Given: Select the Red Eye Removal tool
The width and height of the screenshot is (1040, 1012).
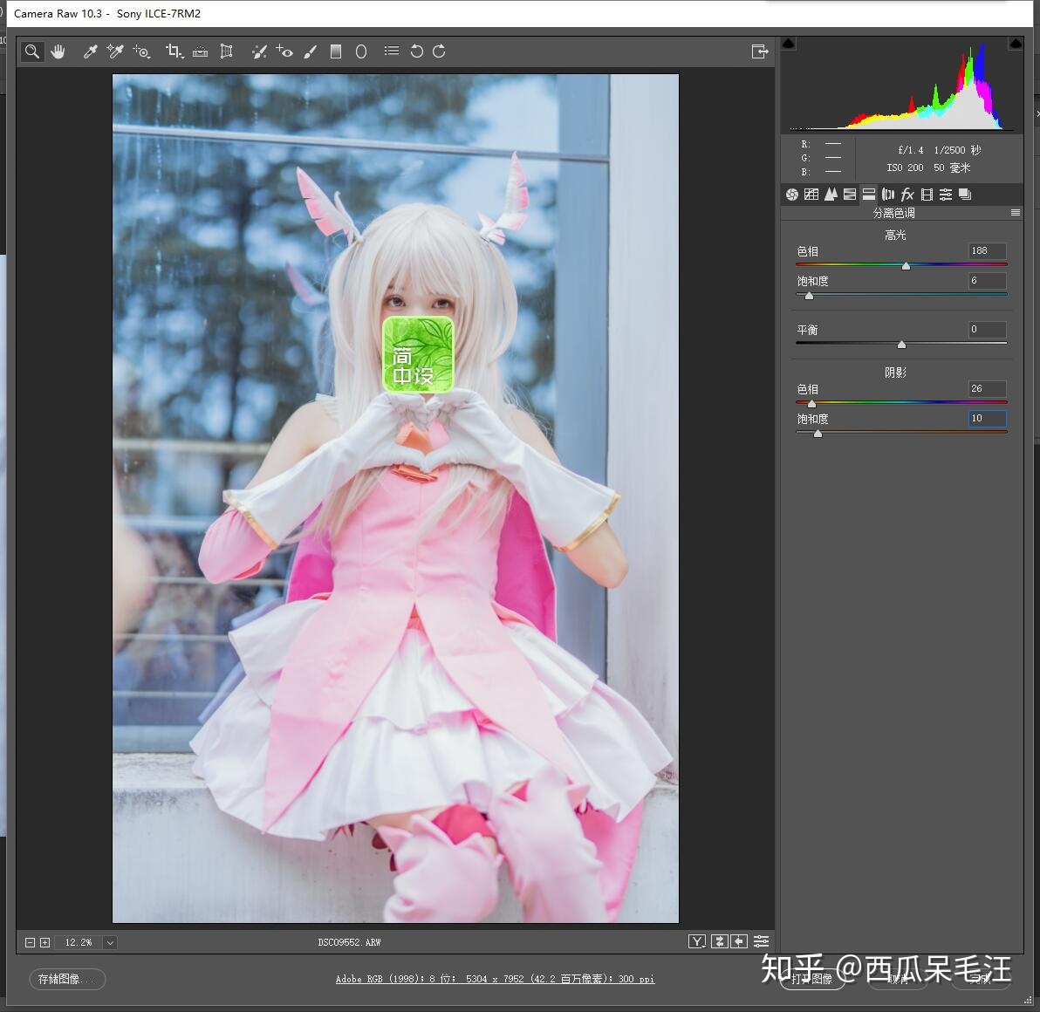Looking at the screenshot, I should pos(284,51).
